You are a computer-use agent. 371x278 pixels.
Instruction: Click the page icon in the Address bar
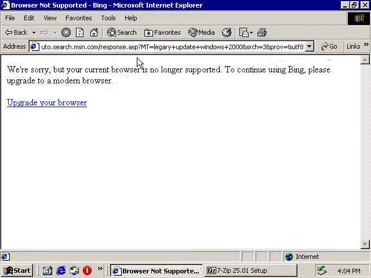(x=35, y=46)
